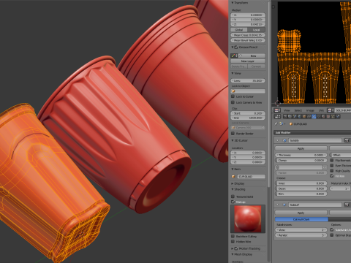Uncheck the Matcap checkbox
The height and width of the screenshot is (263, 351).
tap(233, 202)
